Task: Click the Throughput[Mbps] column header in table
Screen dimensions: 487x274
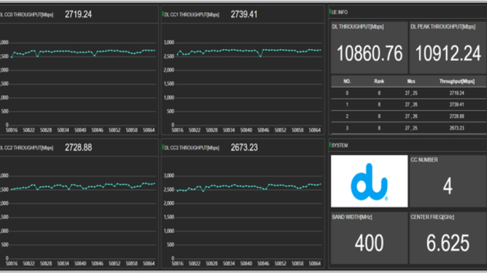Action: point(457,82)
